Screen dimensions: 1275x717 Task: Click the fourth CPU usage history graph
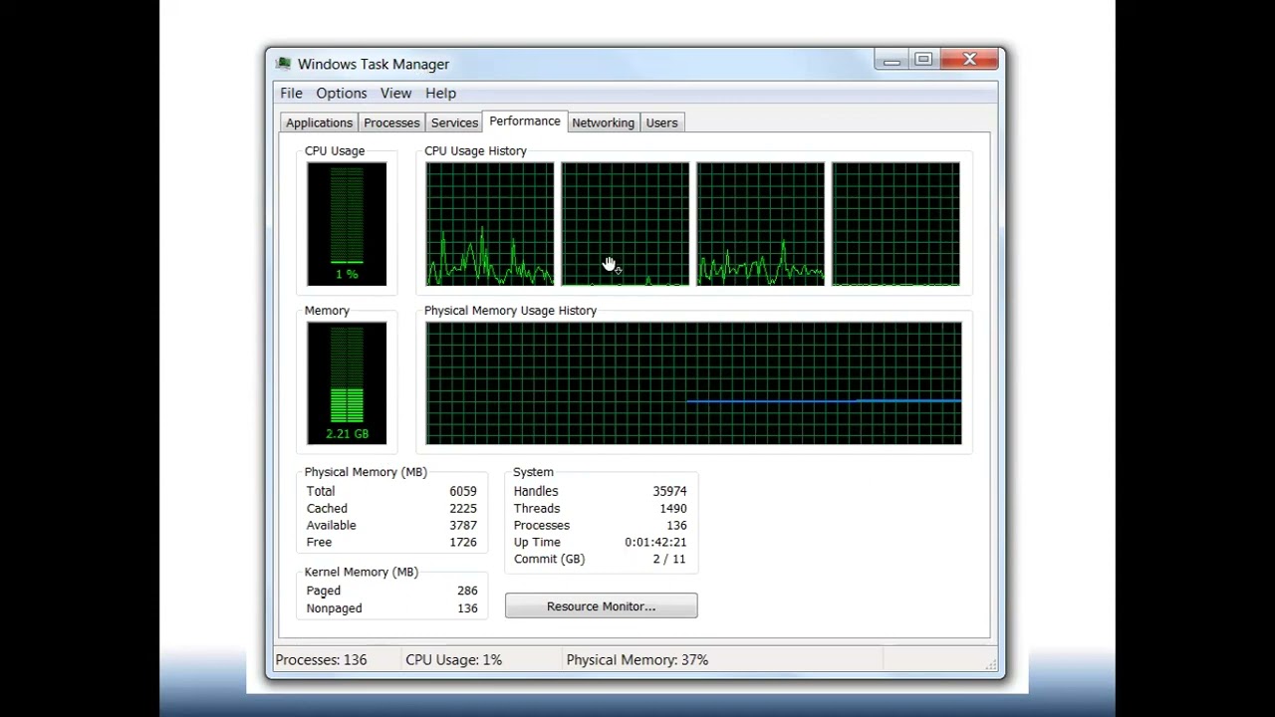click(896, 224)
